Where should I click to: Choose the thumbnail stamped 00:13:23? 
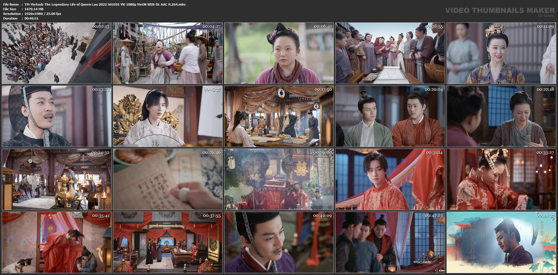[x=57, y=116]
